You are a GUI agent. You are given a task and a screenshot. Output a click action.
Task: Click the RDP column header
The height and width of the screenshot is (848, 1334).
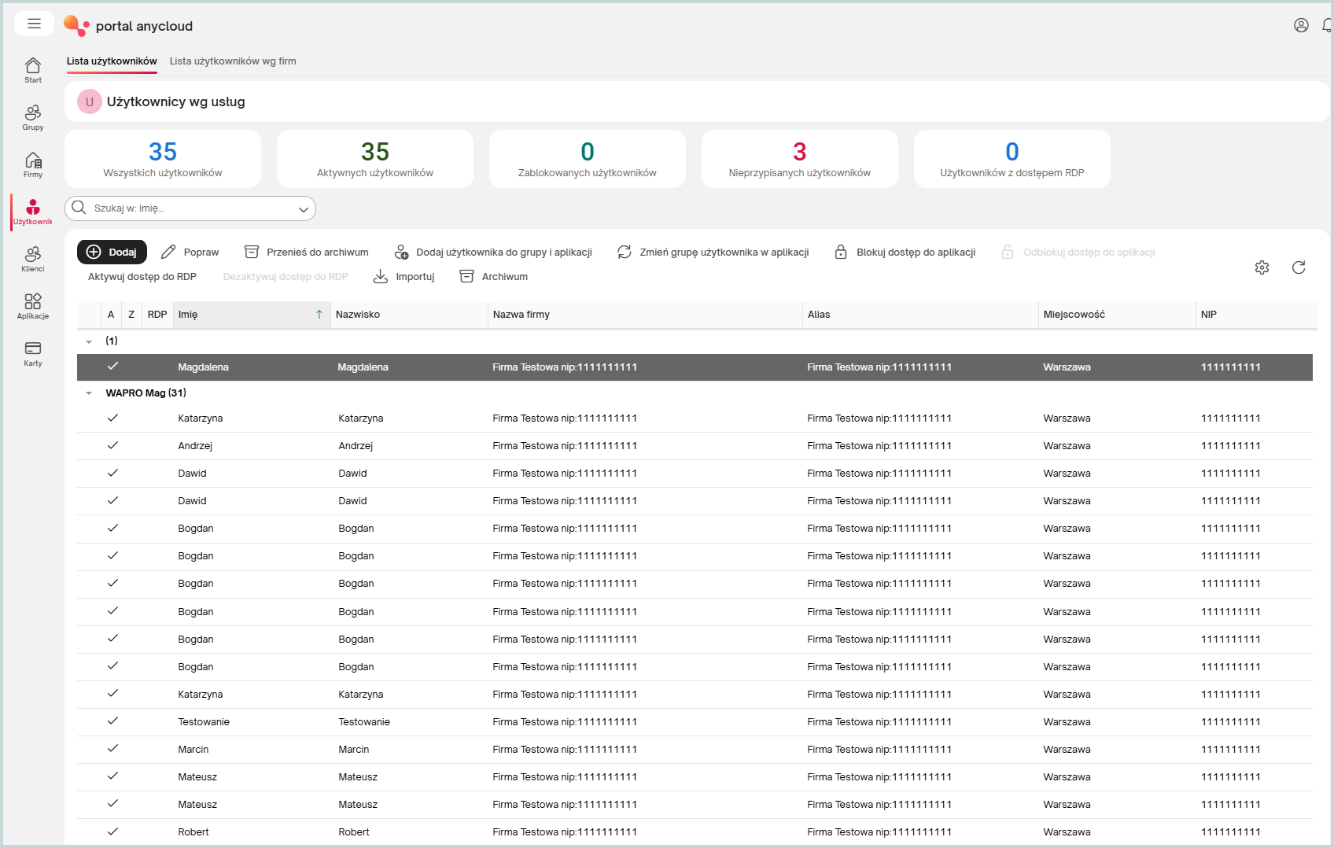pyautogui.click(x=157, y=314)
